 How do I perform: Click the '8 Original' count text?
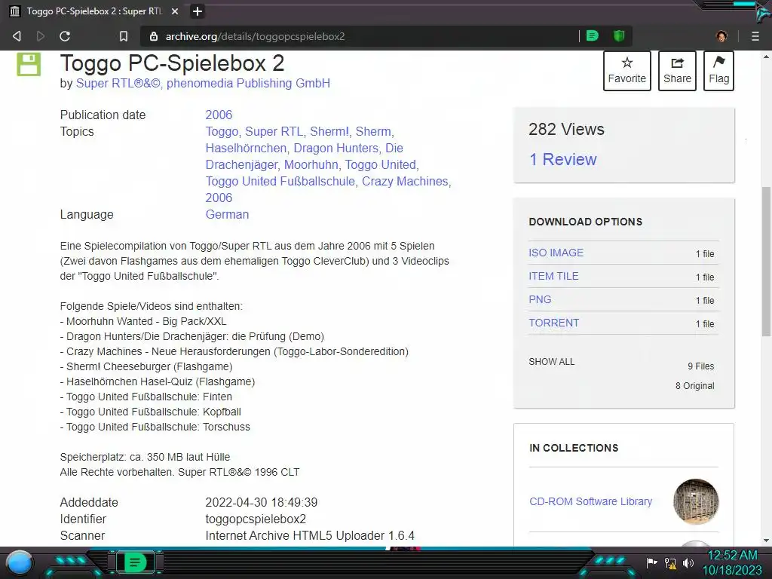tap(694, 385)
